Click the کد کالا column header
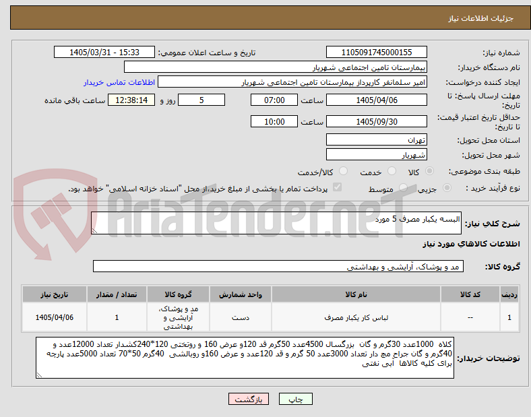The height and width of the screenshot is (417, 531). click(x=470, y=294)
